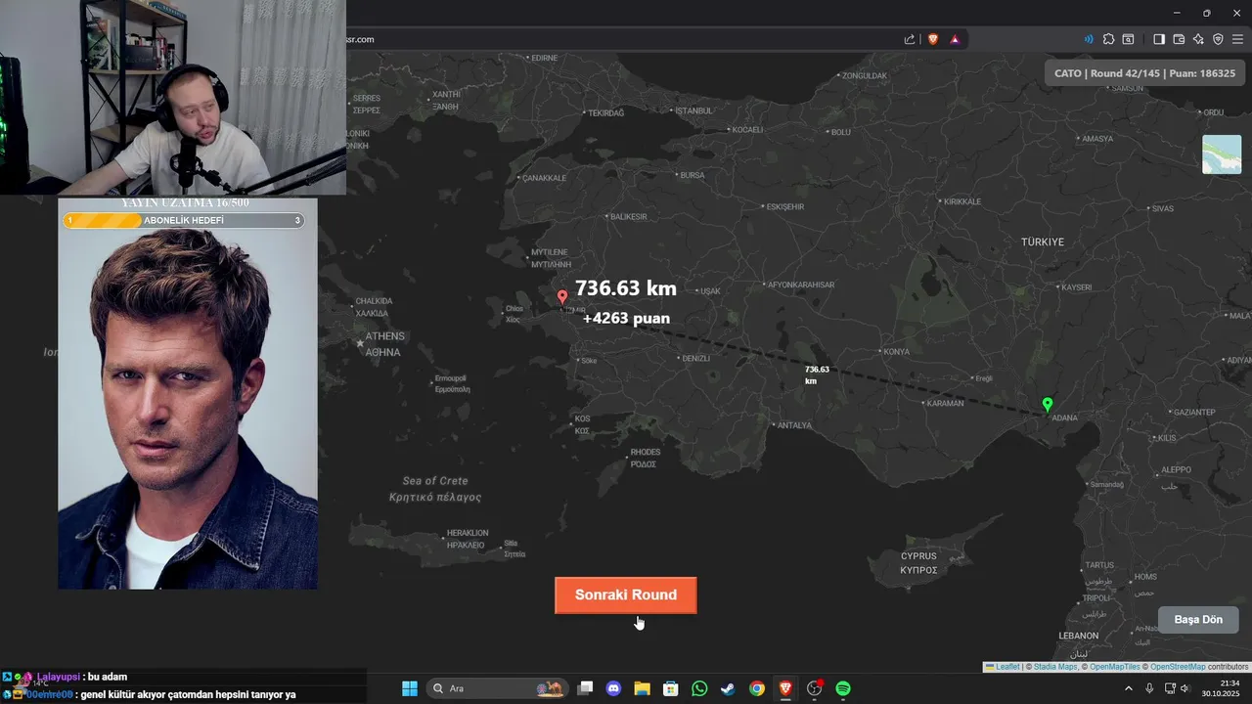Open Brave Shields lion icon
Screen dimensions: 1252x704
(x=933, y=39)
